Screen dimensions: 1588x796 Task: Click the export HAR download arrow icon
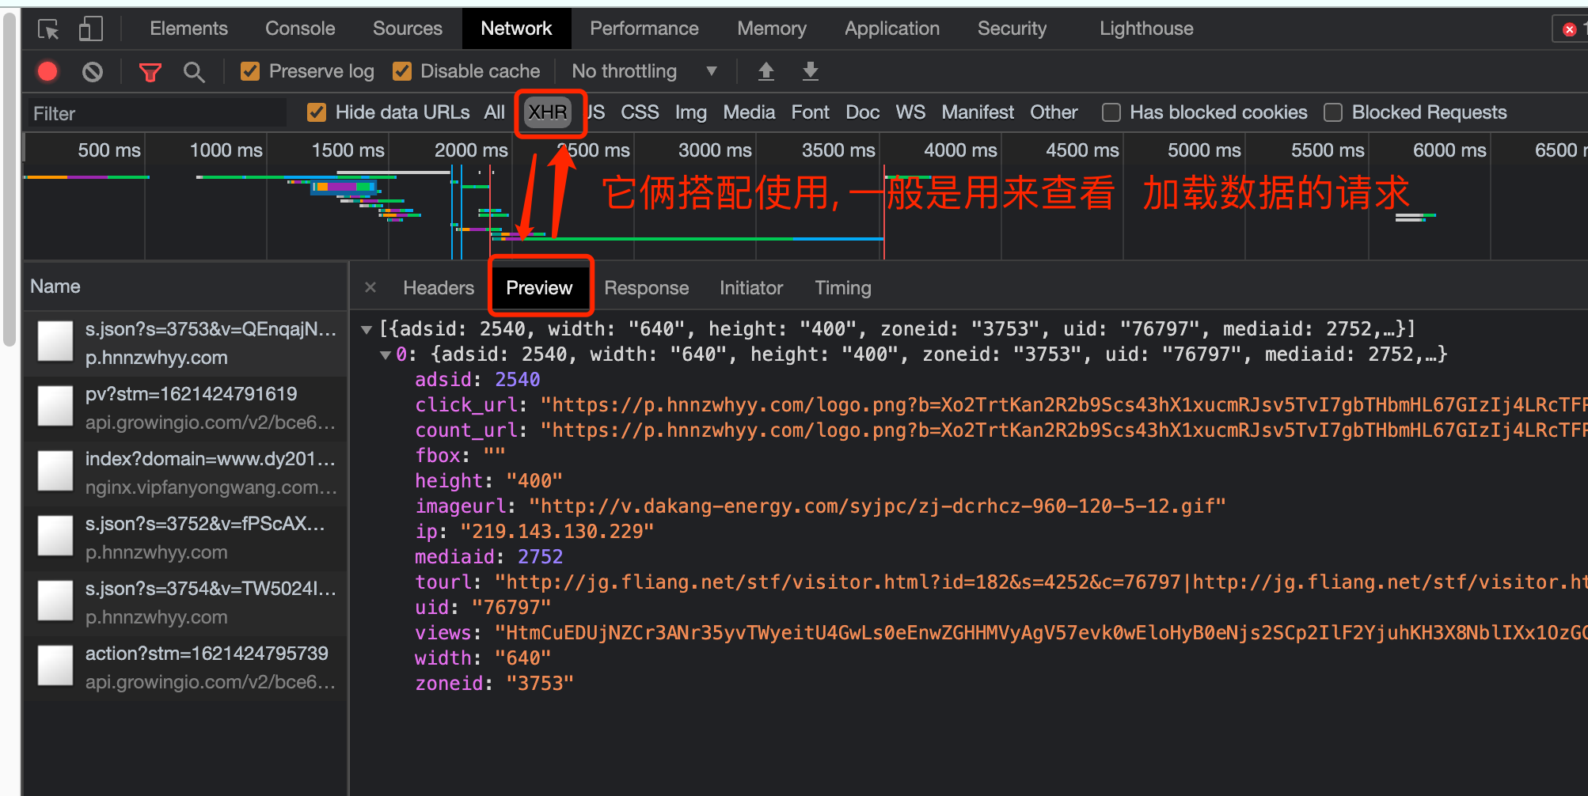[810, 72]
